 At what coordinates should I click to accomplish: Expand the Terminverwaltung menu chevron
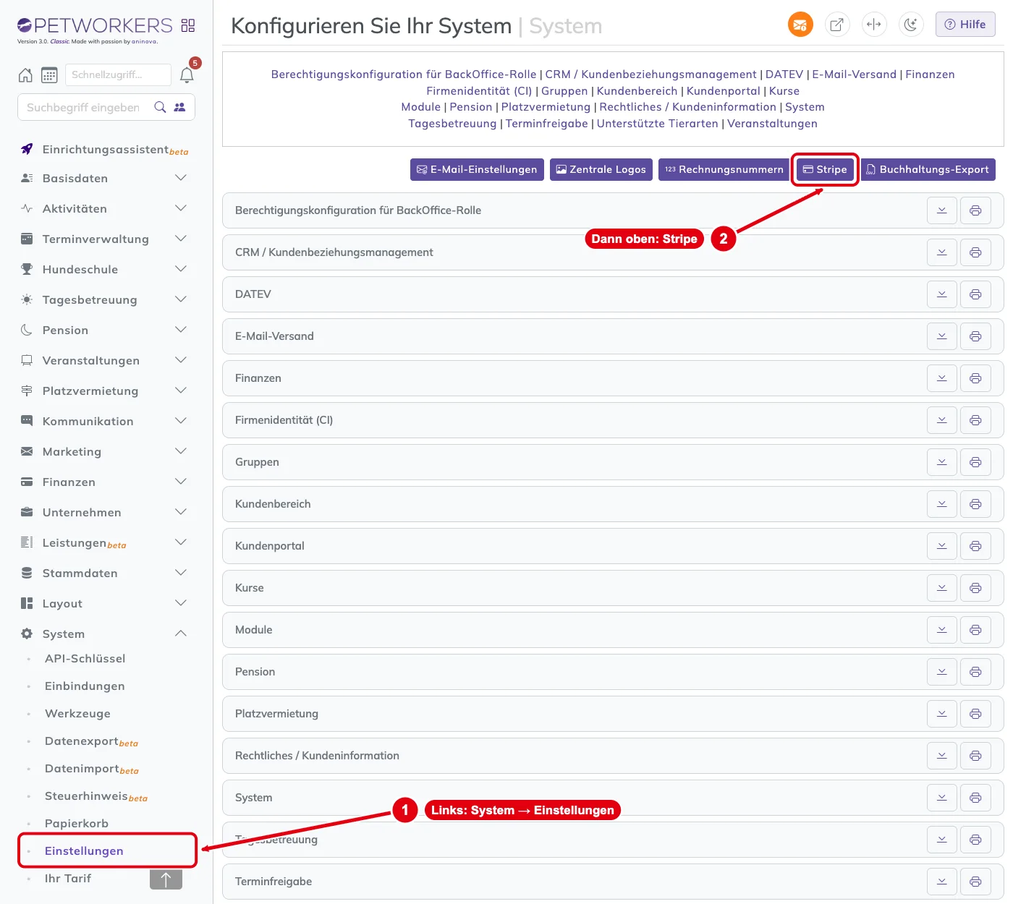(181, 239)
